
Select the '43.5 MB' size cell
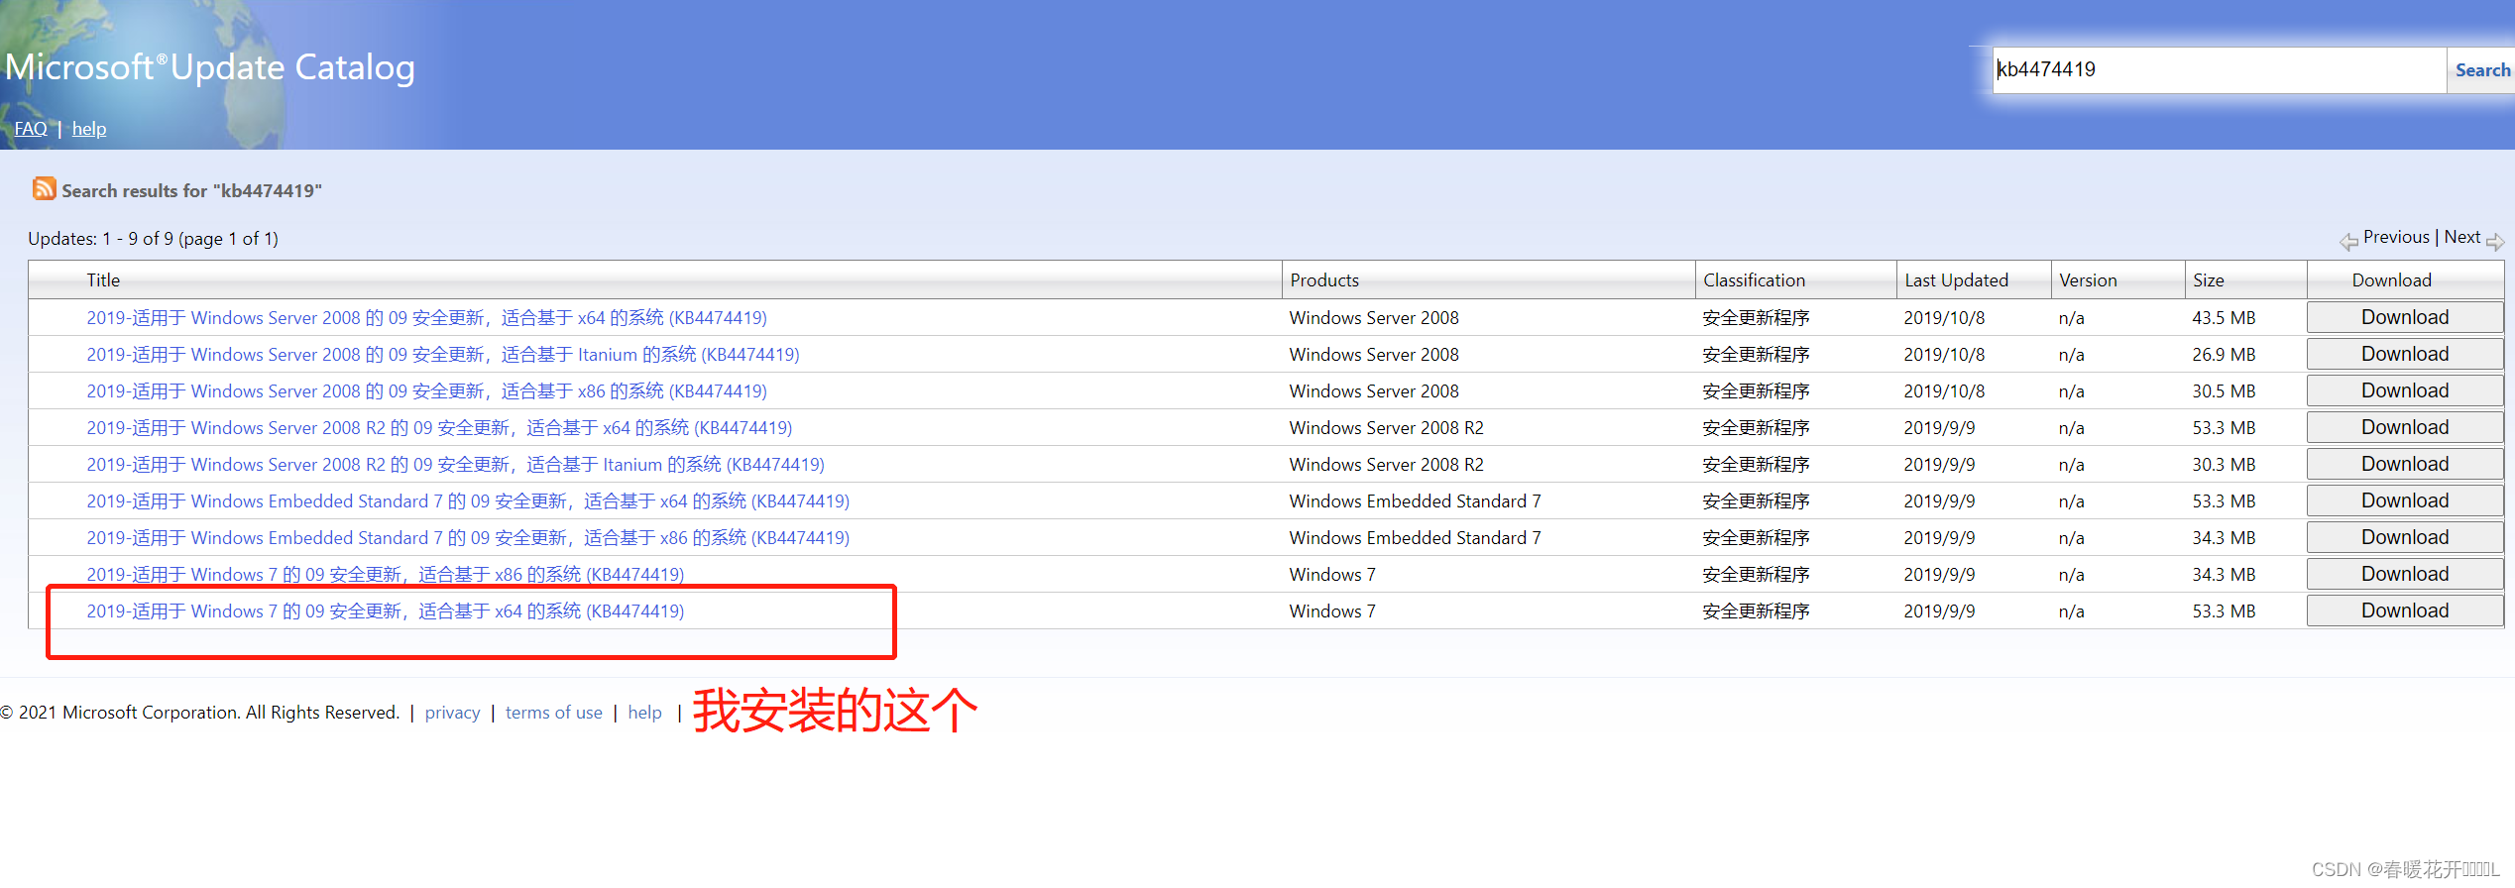click(x=2224, y=318)
